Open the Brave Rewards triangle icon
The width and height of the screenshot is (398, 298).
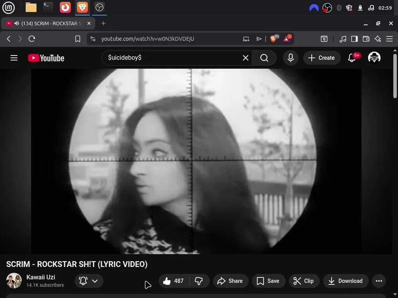coord(287,38)
